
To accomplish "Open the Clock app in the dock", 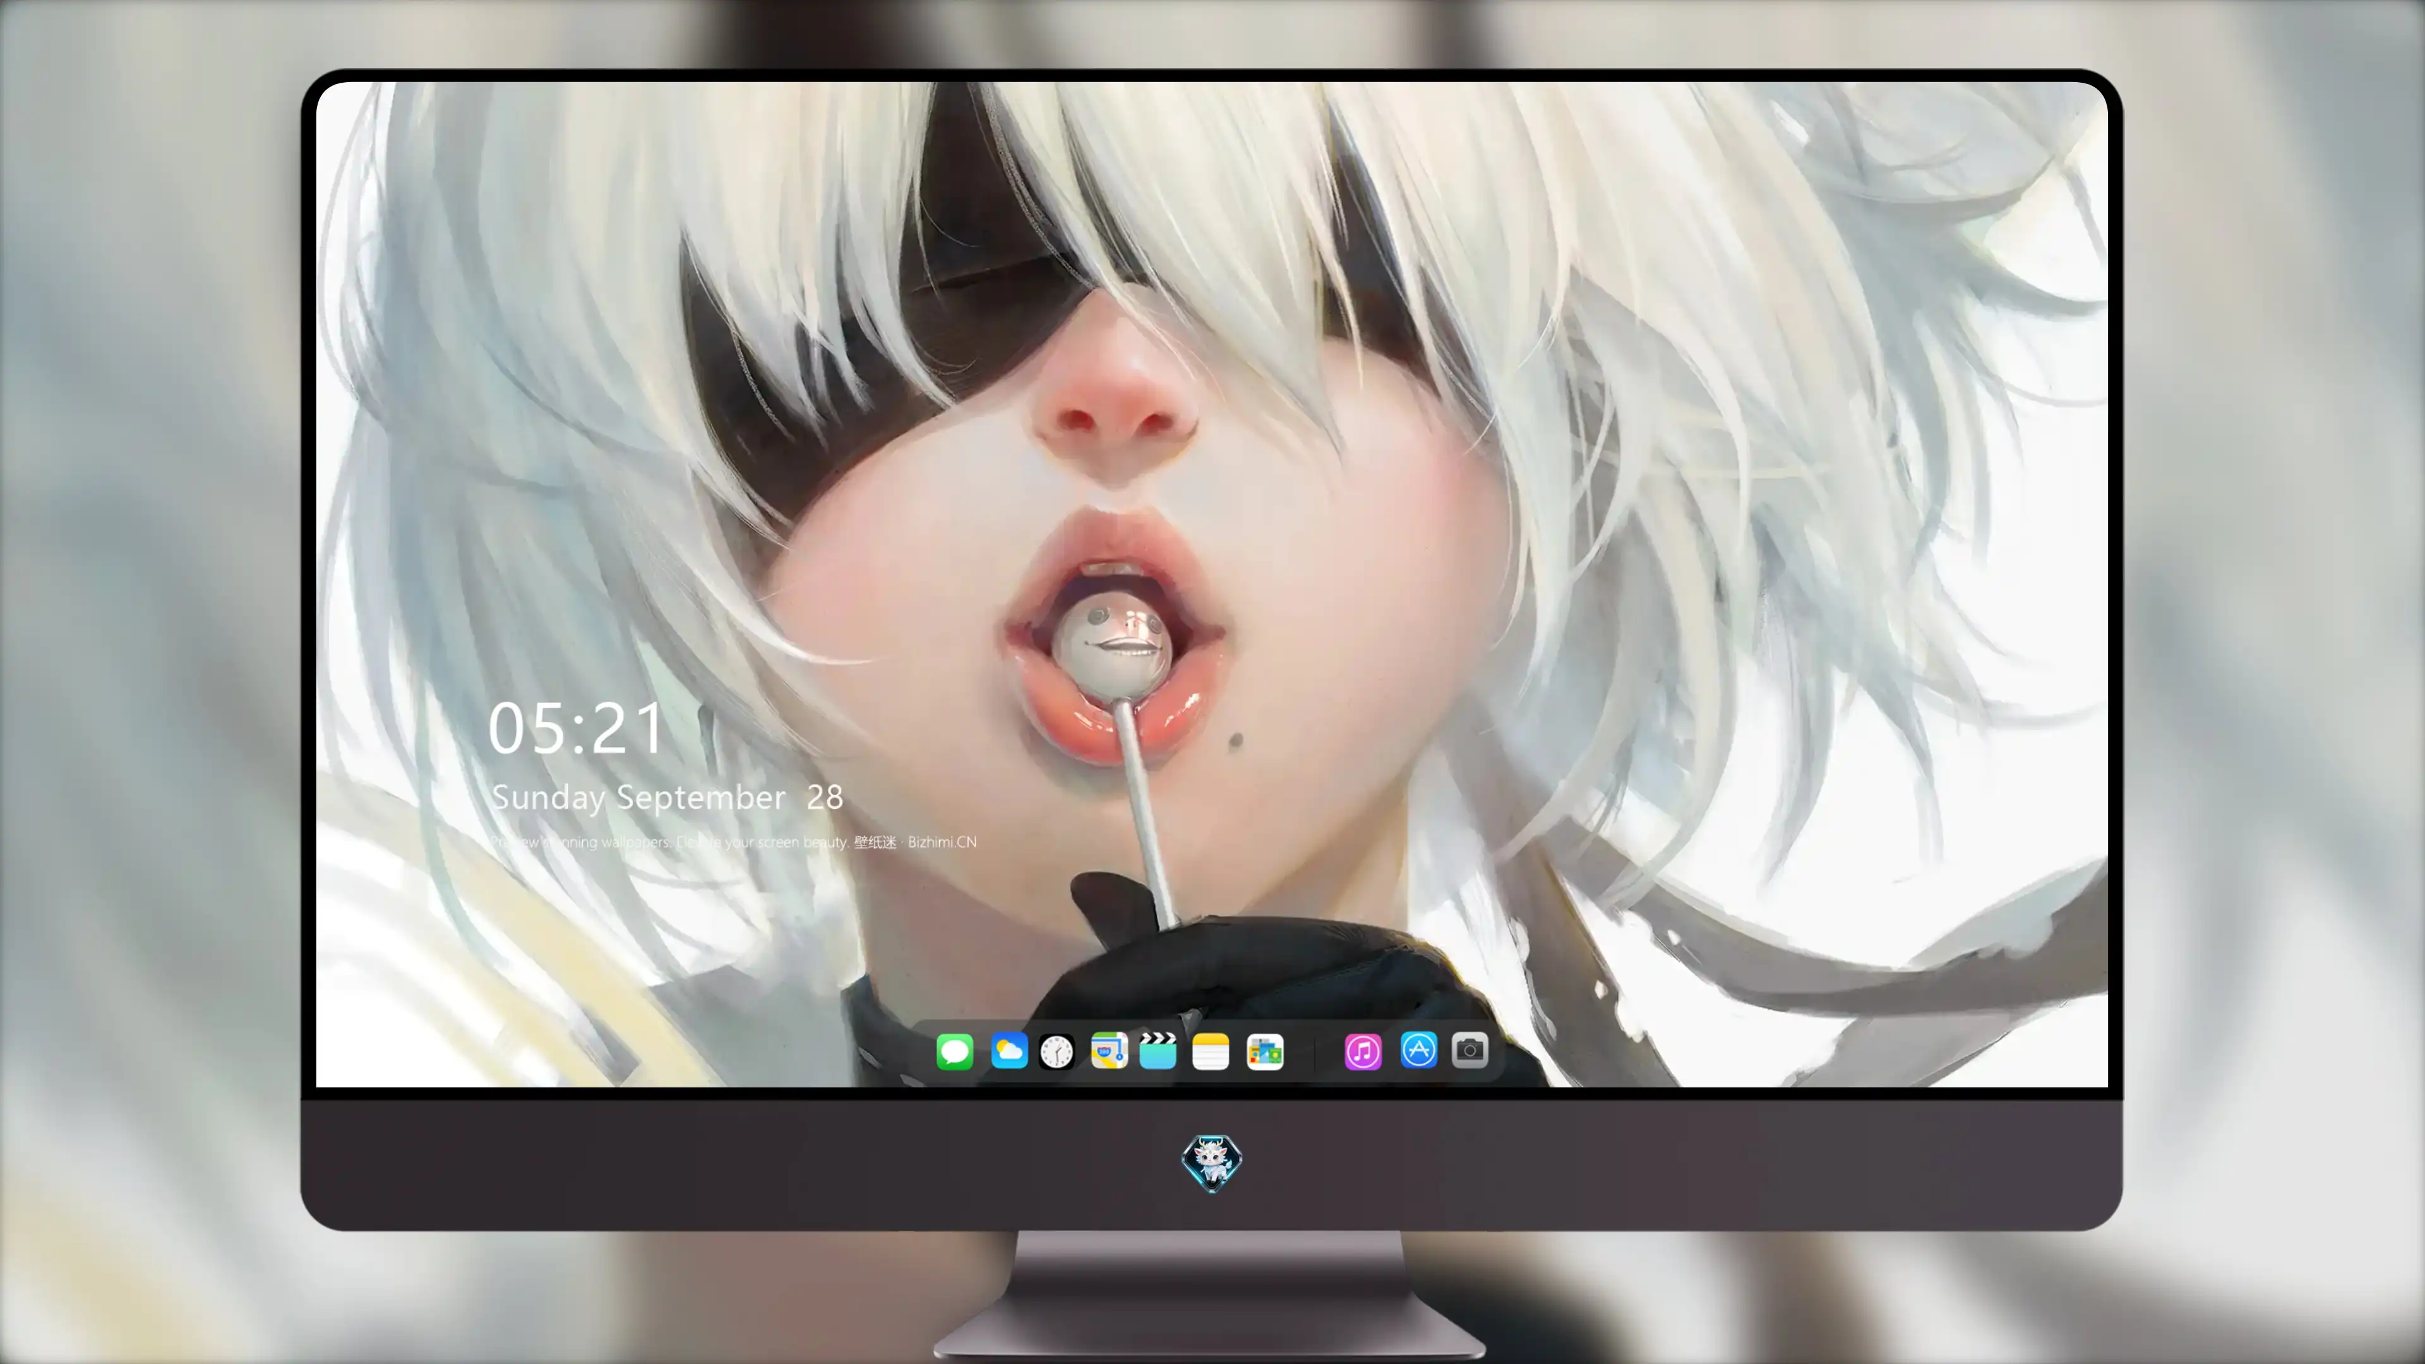I will [1057, 1051].
